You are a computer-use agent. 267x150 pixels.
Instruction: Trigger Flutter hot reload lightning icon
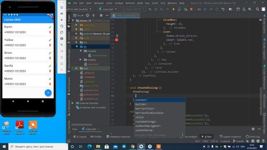pos(174,9)
